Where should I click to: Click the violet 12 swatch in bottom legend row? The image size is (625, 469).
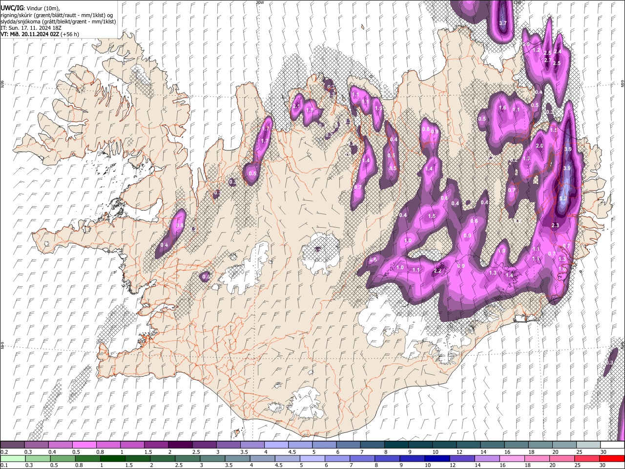click(461, 458)
